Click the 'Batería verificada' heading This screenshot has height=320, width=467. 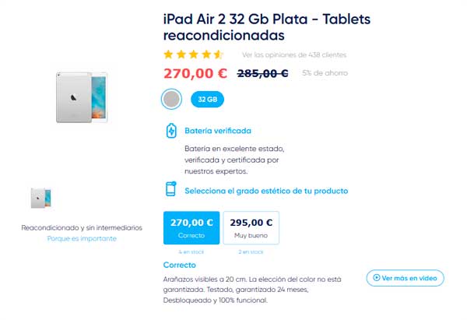coord(218,131)
